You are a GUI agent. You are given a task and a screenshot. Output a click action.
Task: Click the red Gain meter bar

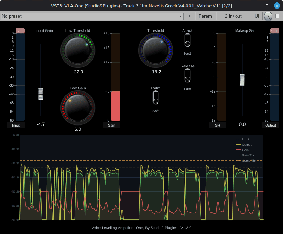tap(116, 106)
